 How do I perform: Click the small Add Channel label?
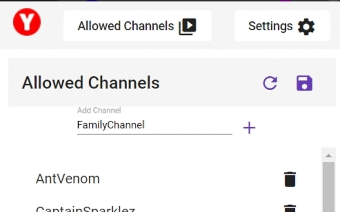pos(99,111)
